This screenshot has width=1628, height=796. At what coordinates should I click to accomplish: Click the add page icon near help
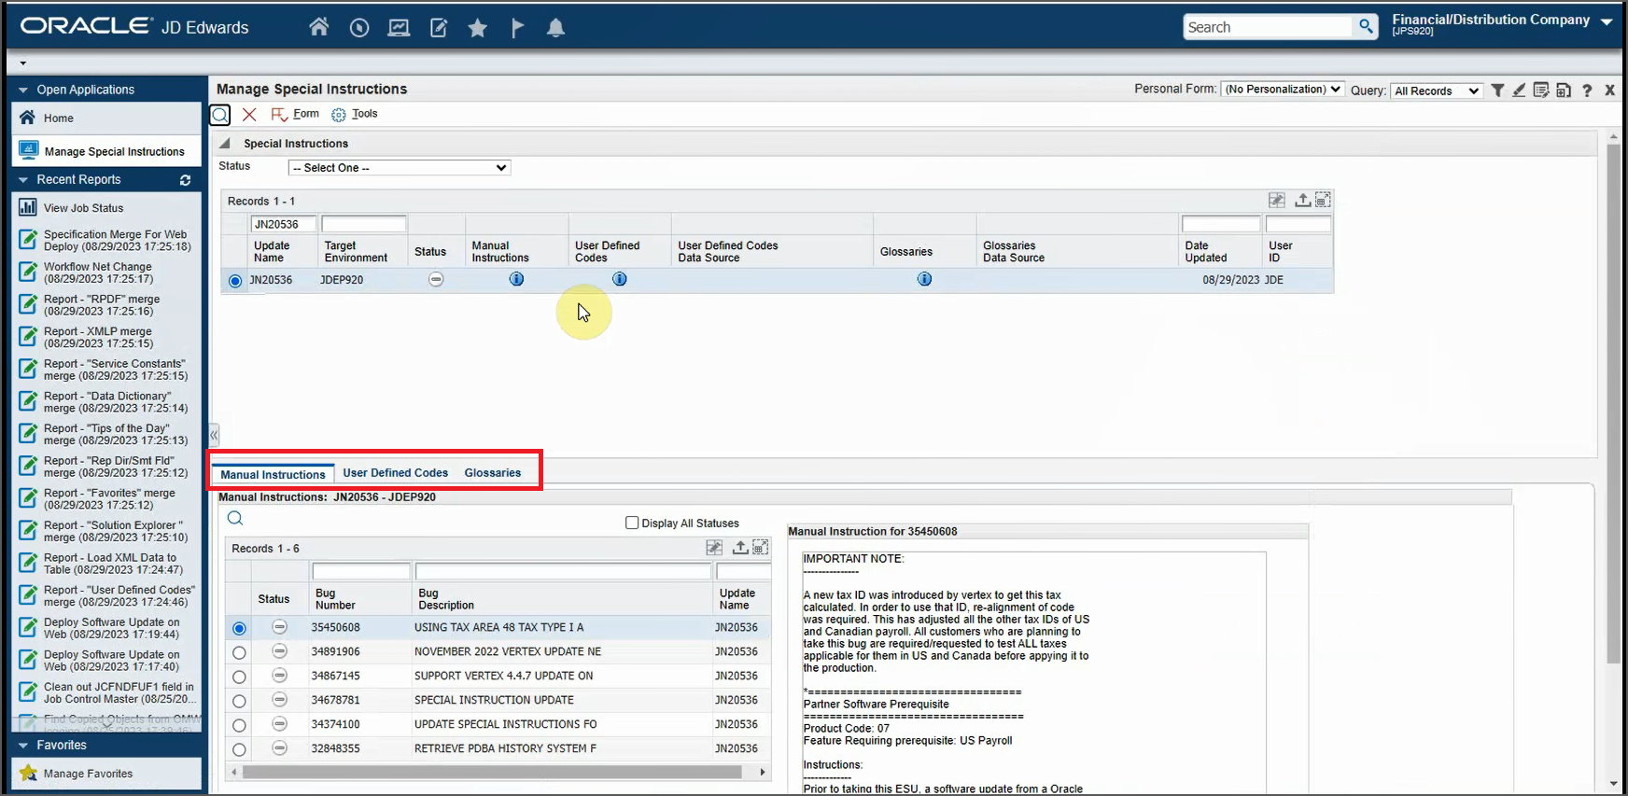(1564, 91)
